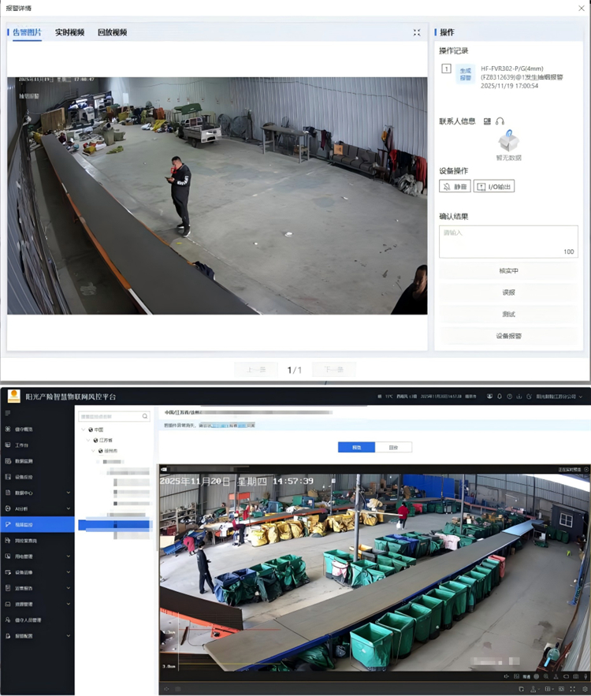
Task: Click the headset icon beside 联系人信息
Action: coord(500,121)
